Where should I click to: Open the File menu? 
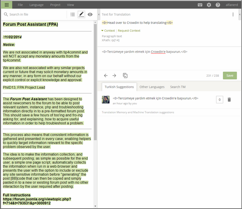(20, 5)
